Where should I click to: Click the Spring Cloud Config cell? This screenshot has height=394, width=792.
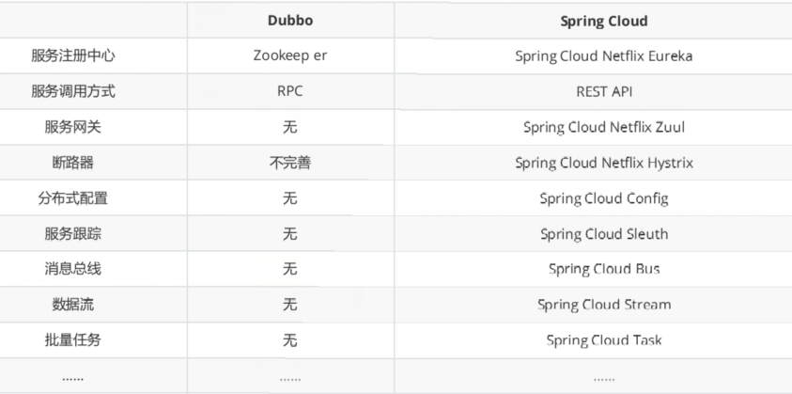(603, 198)
